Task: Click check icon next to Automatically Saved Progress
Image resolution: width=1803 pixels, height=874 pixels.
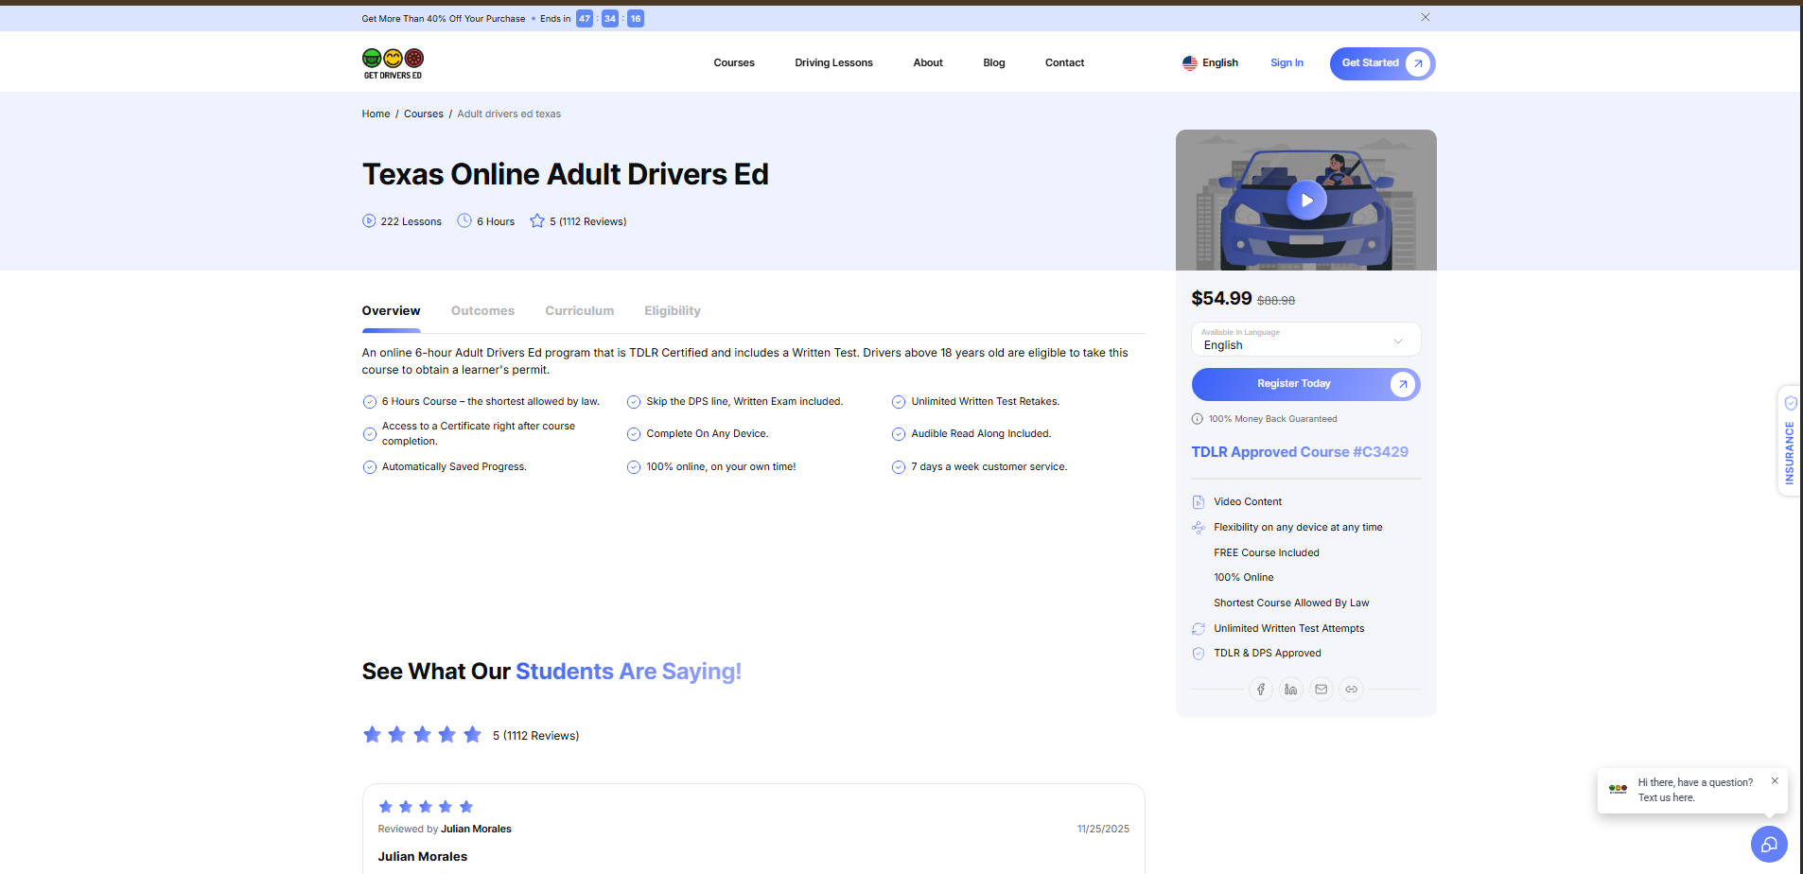Action: coord(370,467)
